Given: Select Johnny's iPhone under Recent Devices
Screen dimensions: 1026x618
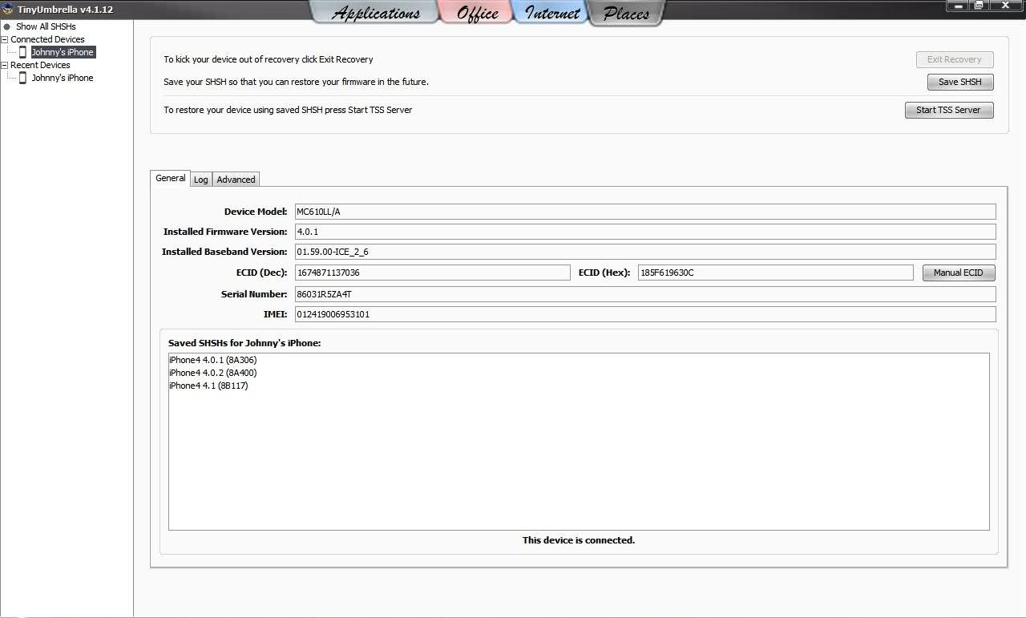Looking at the screenshot, I should point(63,78).
